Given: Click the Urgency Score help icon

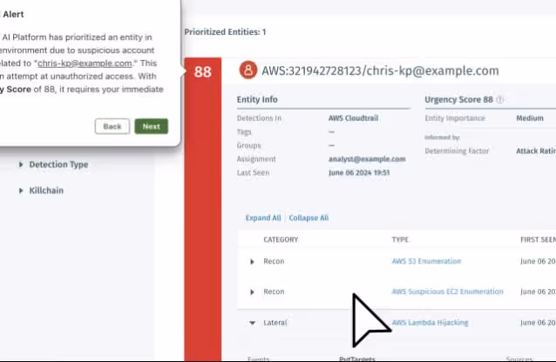Looking at the screenshot, I should tap(499, 100).
